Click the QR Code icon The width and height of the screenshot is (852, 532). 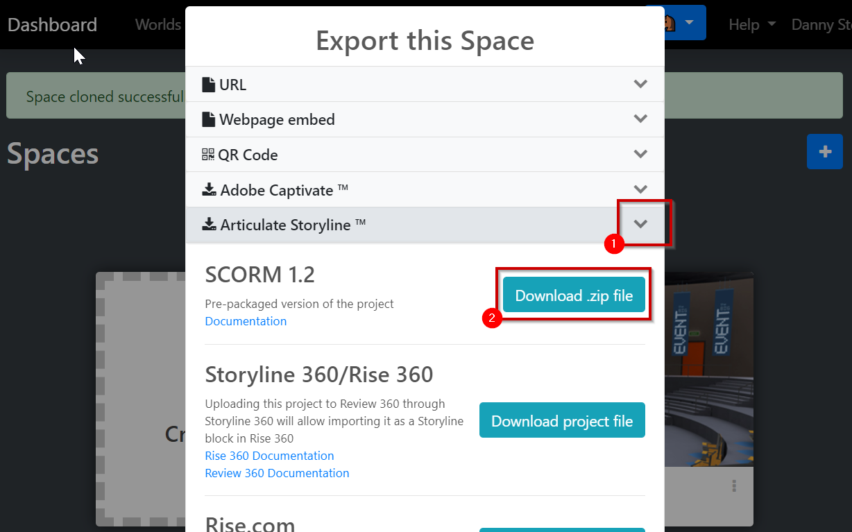tap(208, 155)
